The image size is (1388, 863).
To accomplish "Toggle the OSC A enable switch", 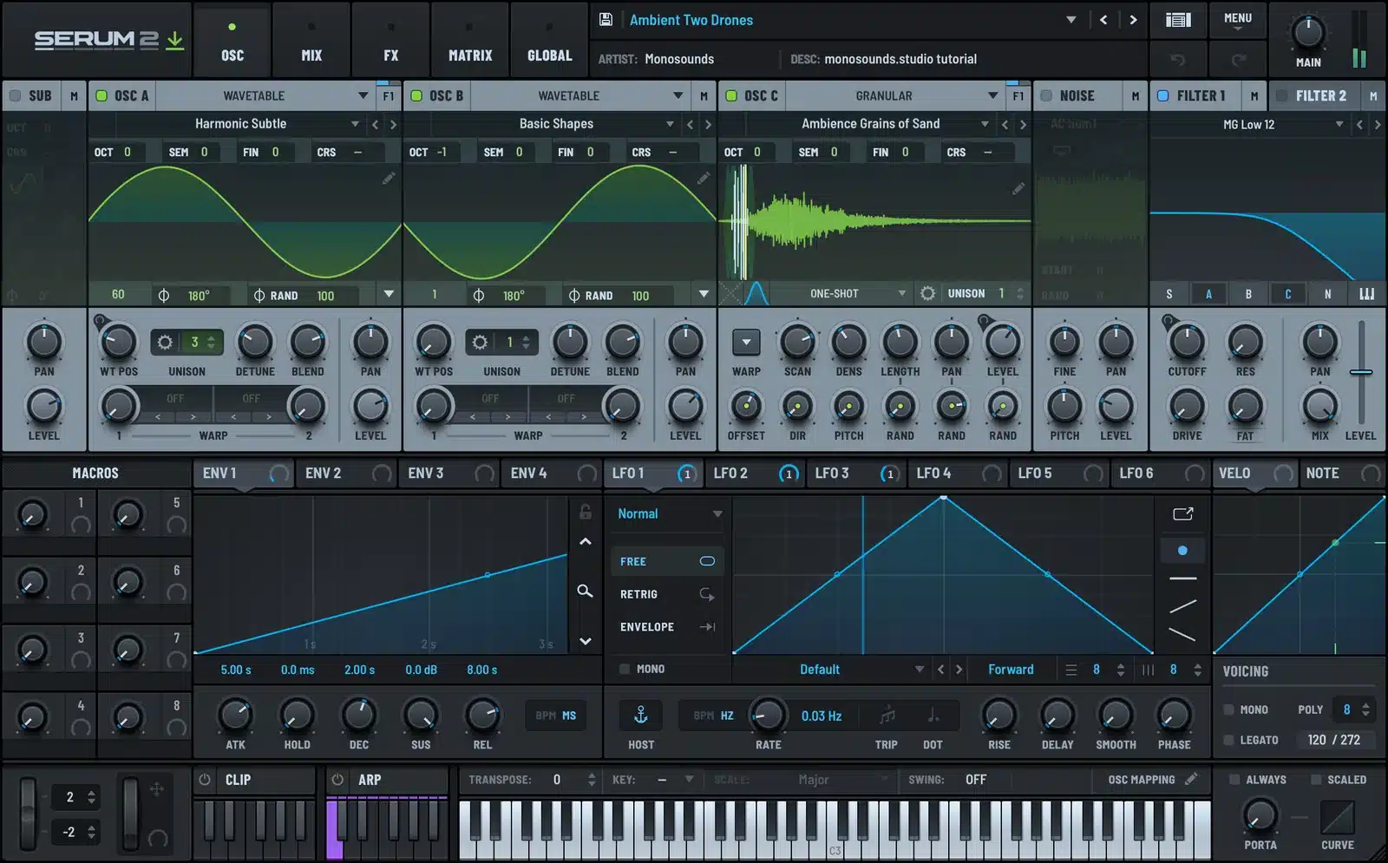I will pos(101,95).
